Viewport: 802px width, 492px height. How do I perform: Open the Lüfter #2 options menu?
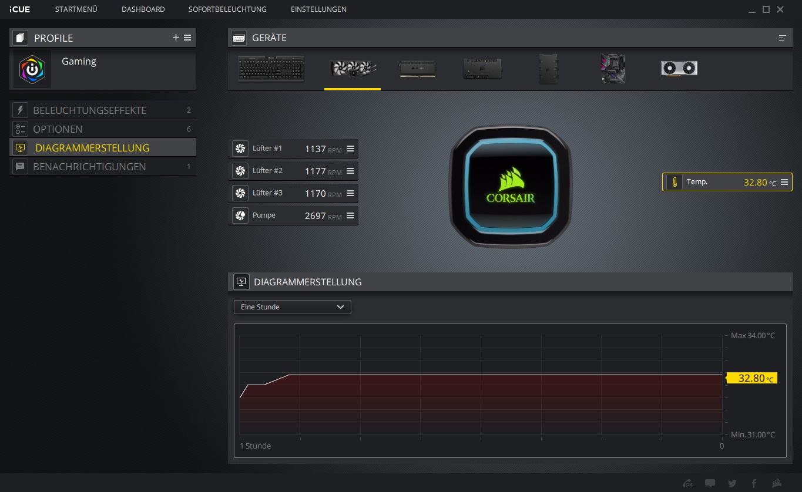350,171
